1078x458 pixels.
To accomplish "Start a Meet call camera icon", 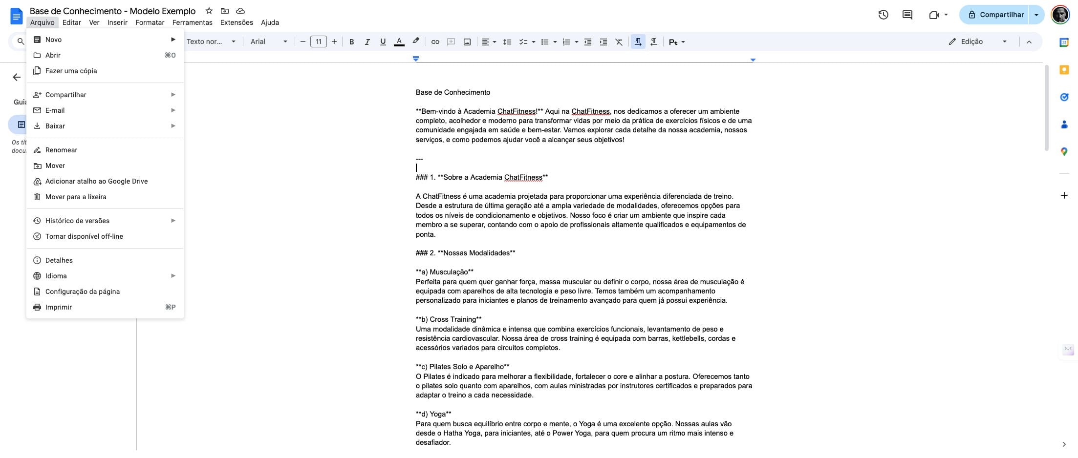I will point(934,15).
